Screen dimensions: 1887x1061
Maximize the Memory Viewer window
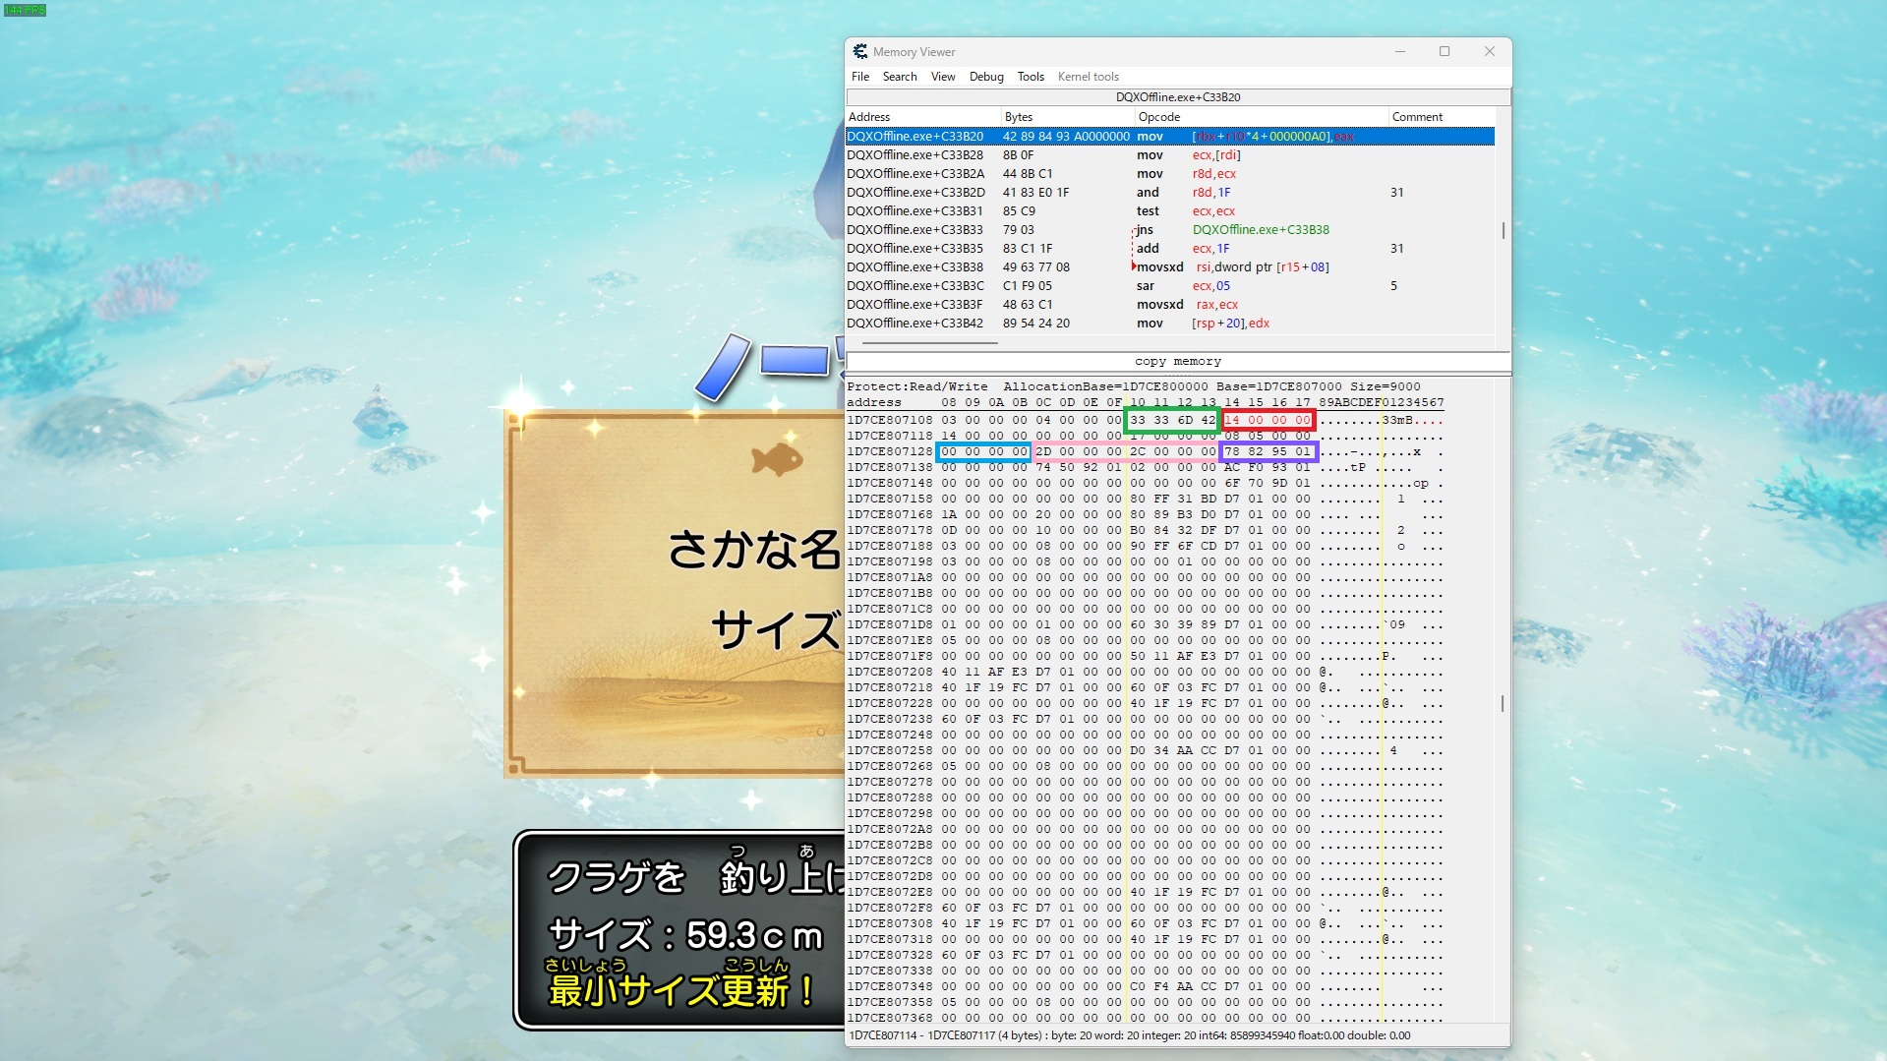(x=1444, y=52)
